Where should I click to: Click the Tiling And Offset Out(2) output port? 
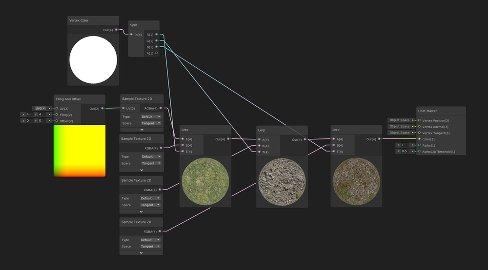click(102, 108)
